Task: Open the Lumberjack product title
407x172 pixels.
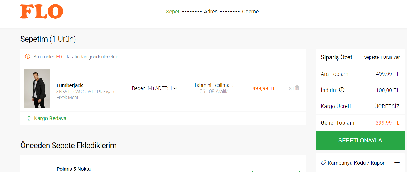Action: pyautogui.click(x=70, y=85)
